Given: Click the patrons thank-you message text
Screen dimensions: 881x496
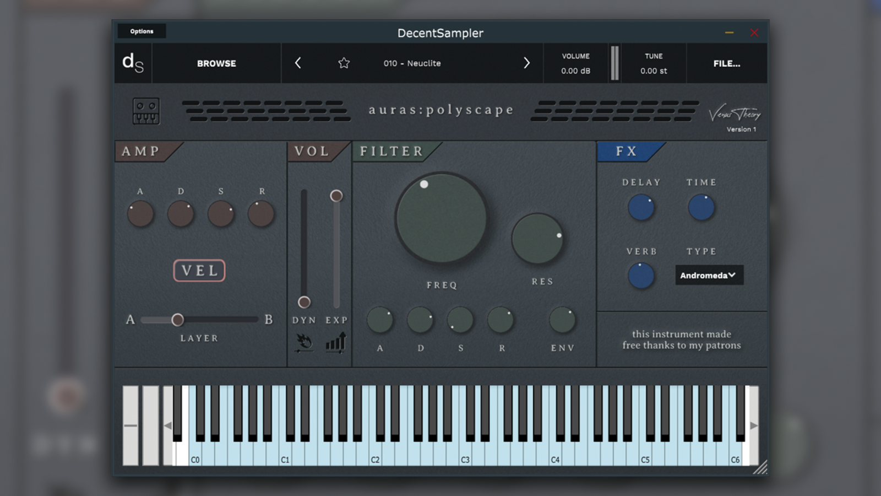Looking at the screenshot, I should click(682, 339).
